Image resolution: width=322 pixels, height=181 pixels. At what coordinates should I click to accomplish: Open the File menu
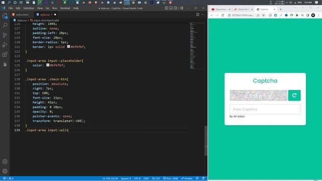11,8
